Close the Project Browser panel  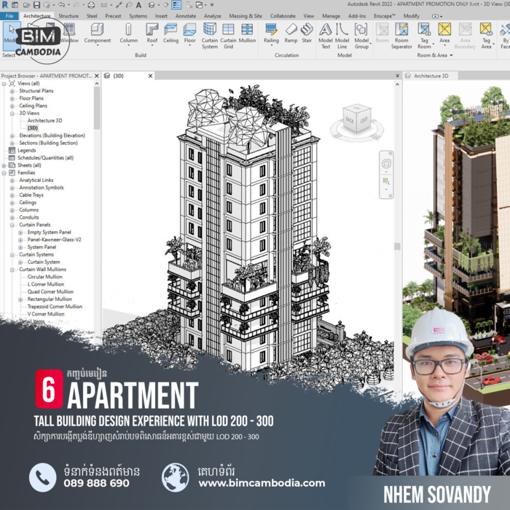pos(97,76)
